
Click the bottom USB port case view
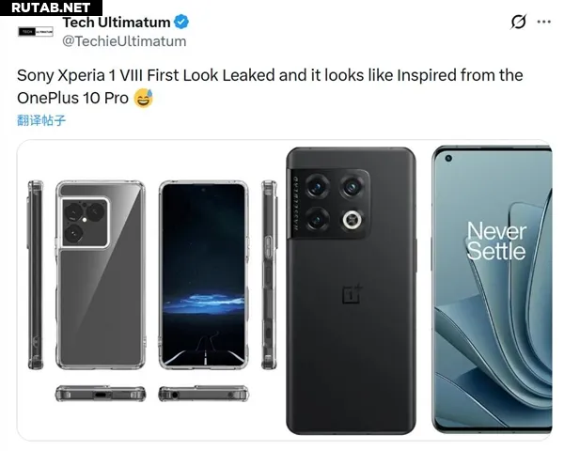(101, 394)
